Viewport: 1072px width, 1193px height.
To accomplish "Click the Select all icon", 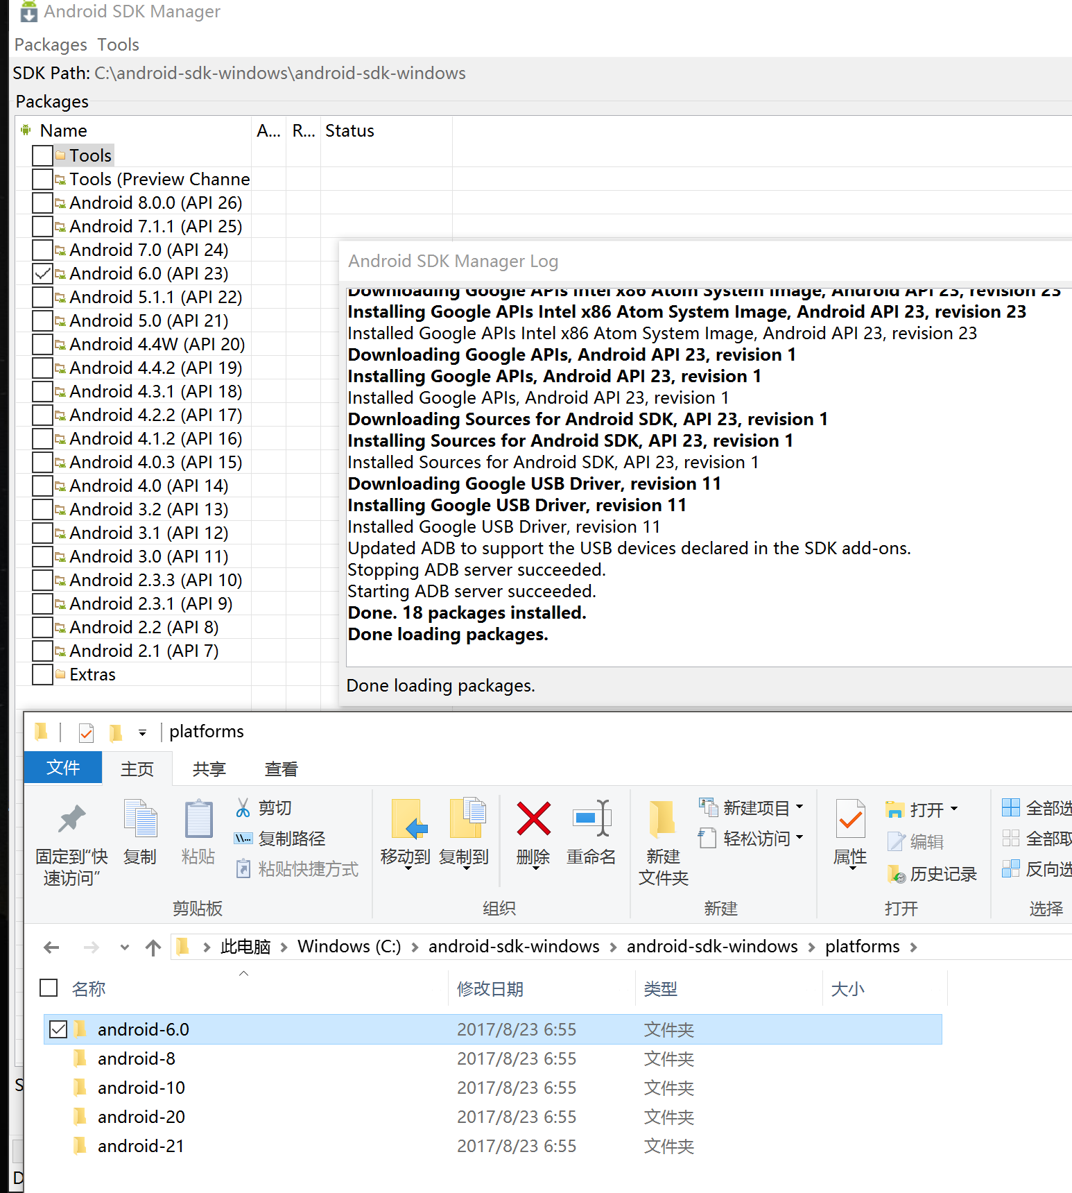I will 1011,807.
